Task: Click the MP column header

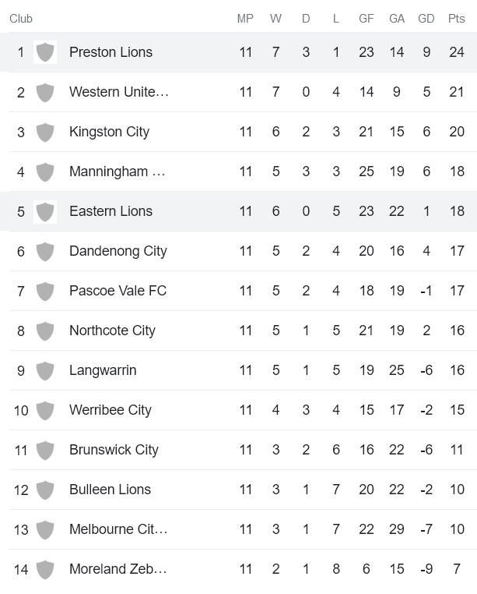Action: (x=245, y=19)
